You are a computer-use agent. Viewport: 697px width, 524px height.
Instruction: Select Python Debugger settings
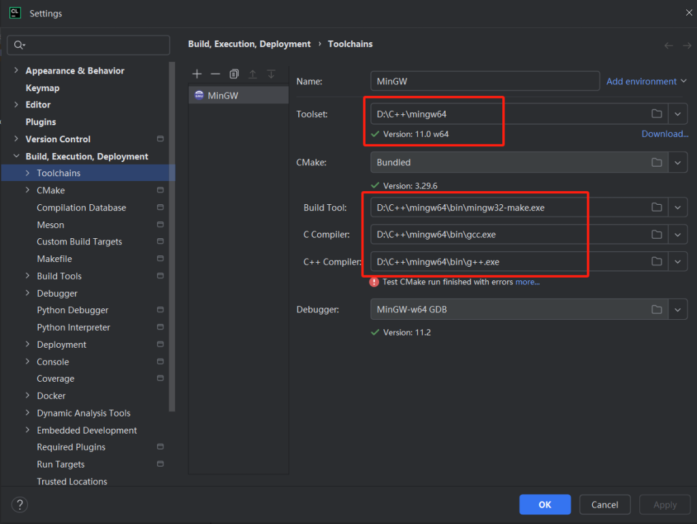[x=72, y=310]
